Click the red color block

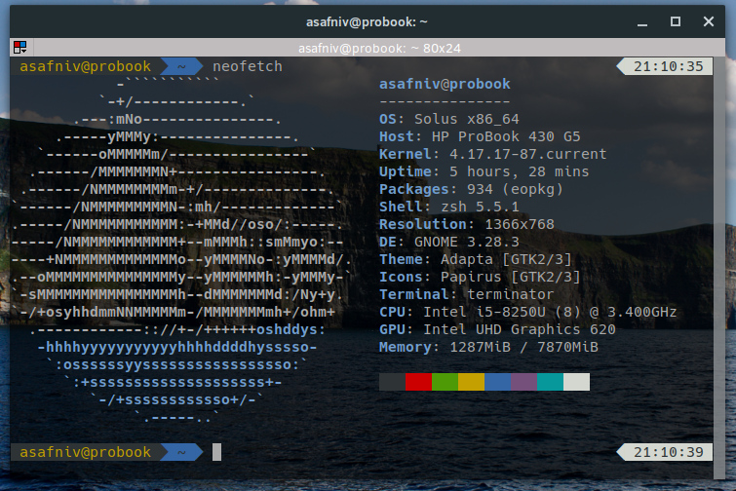(x=419, y=382)
